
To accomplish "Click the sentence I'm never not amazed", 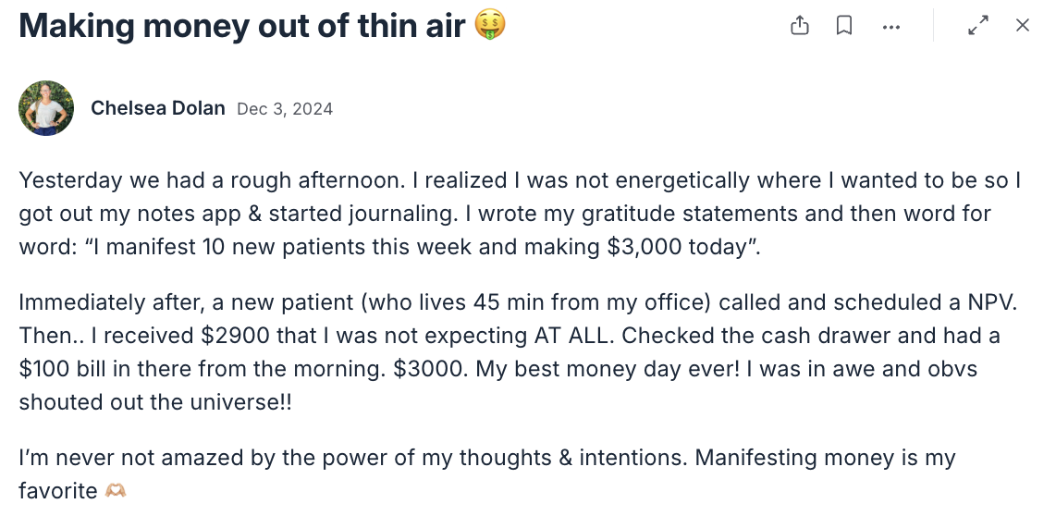I will 487,474.
